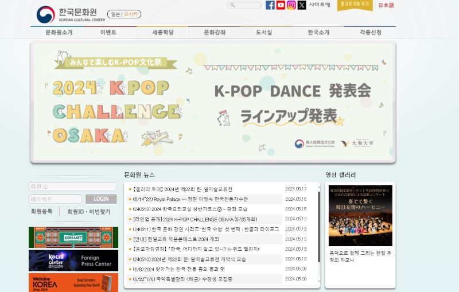Open the KOREANET banner
The image size is (459, 292).
point(73,238)
